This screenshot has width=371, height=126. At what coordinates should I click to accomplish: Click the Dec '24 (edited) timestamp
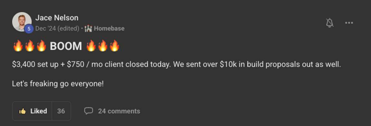pyautogui.click(x=57, y=29)
